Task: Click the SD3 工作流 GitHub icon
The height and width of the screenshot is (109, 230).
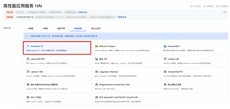Action: point(28,97)
